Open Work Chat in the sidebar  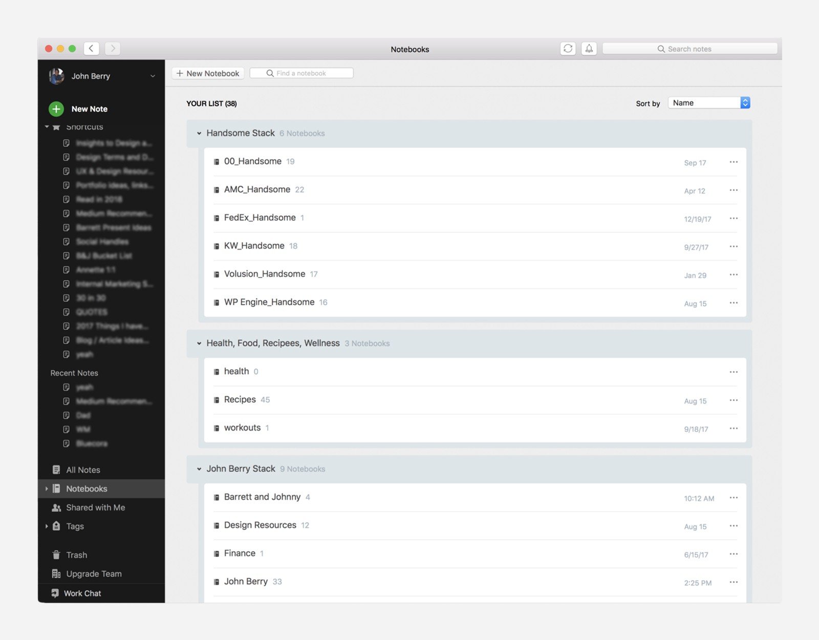click(82, 593)
